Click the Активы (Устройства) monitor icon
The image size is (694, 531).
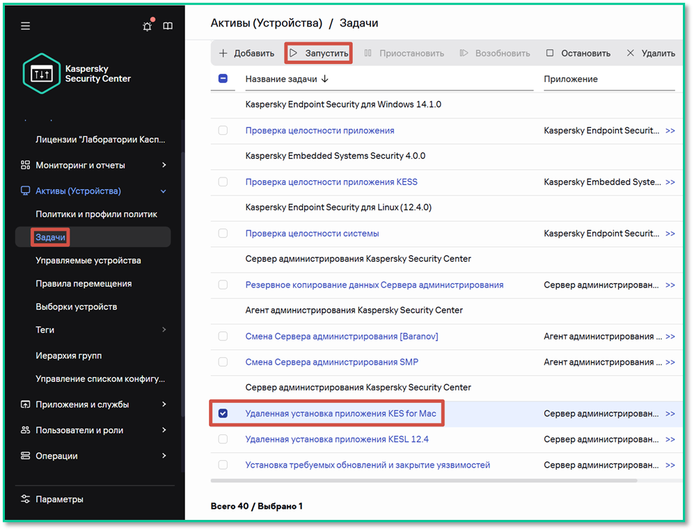click(25, 191)
